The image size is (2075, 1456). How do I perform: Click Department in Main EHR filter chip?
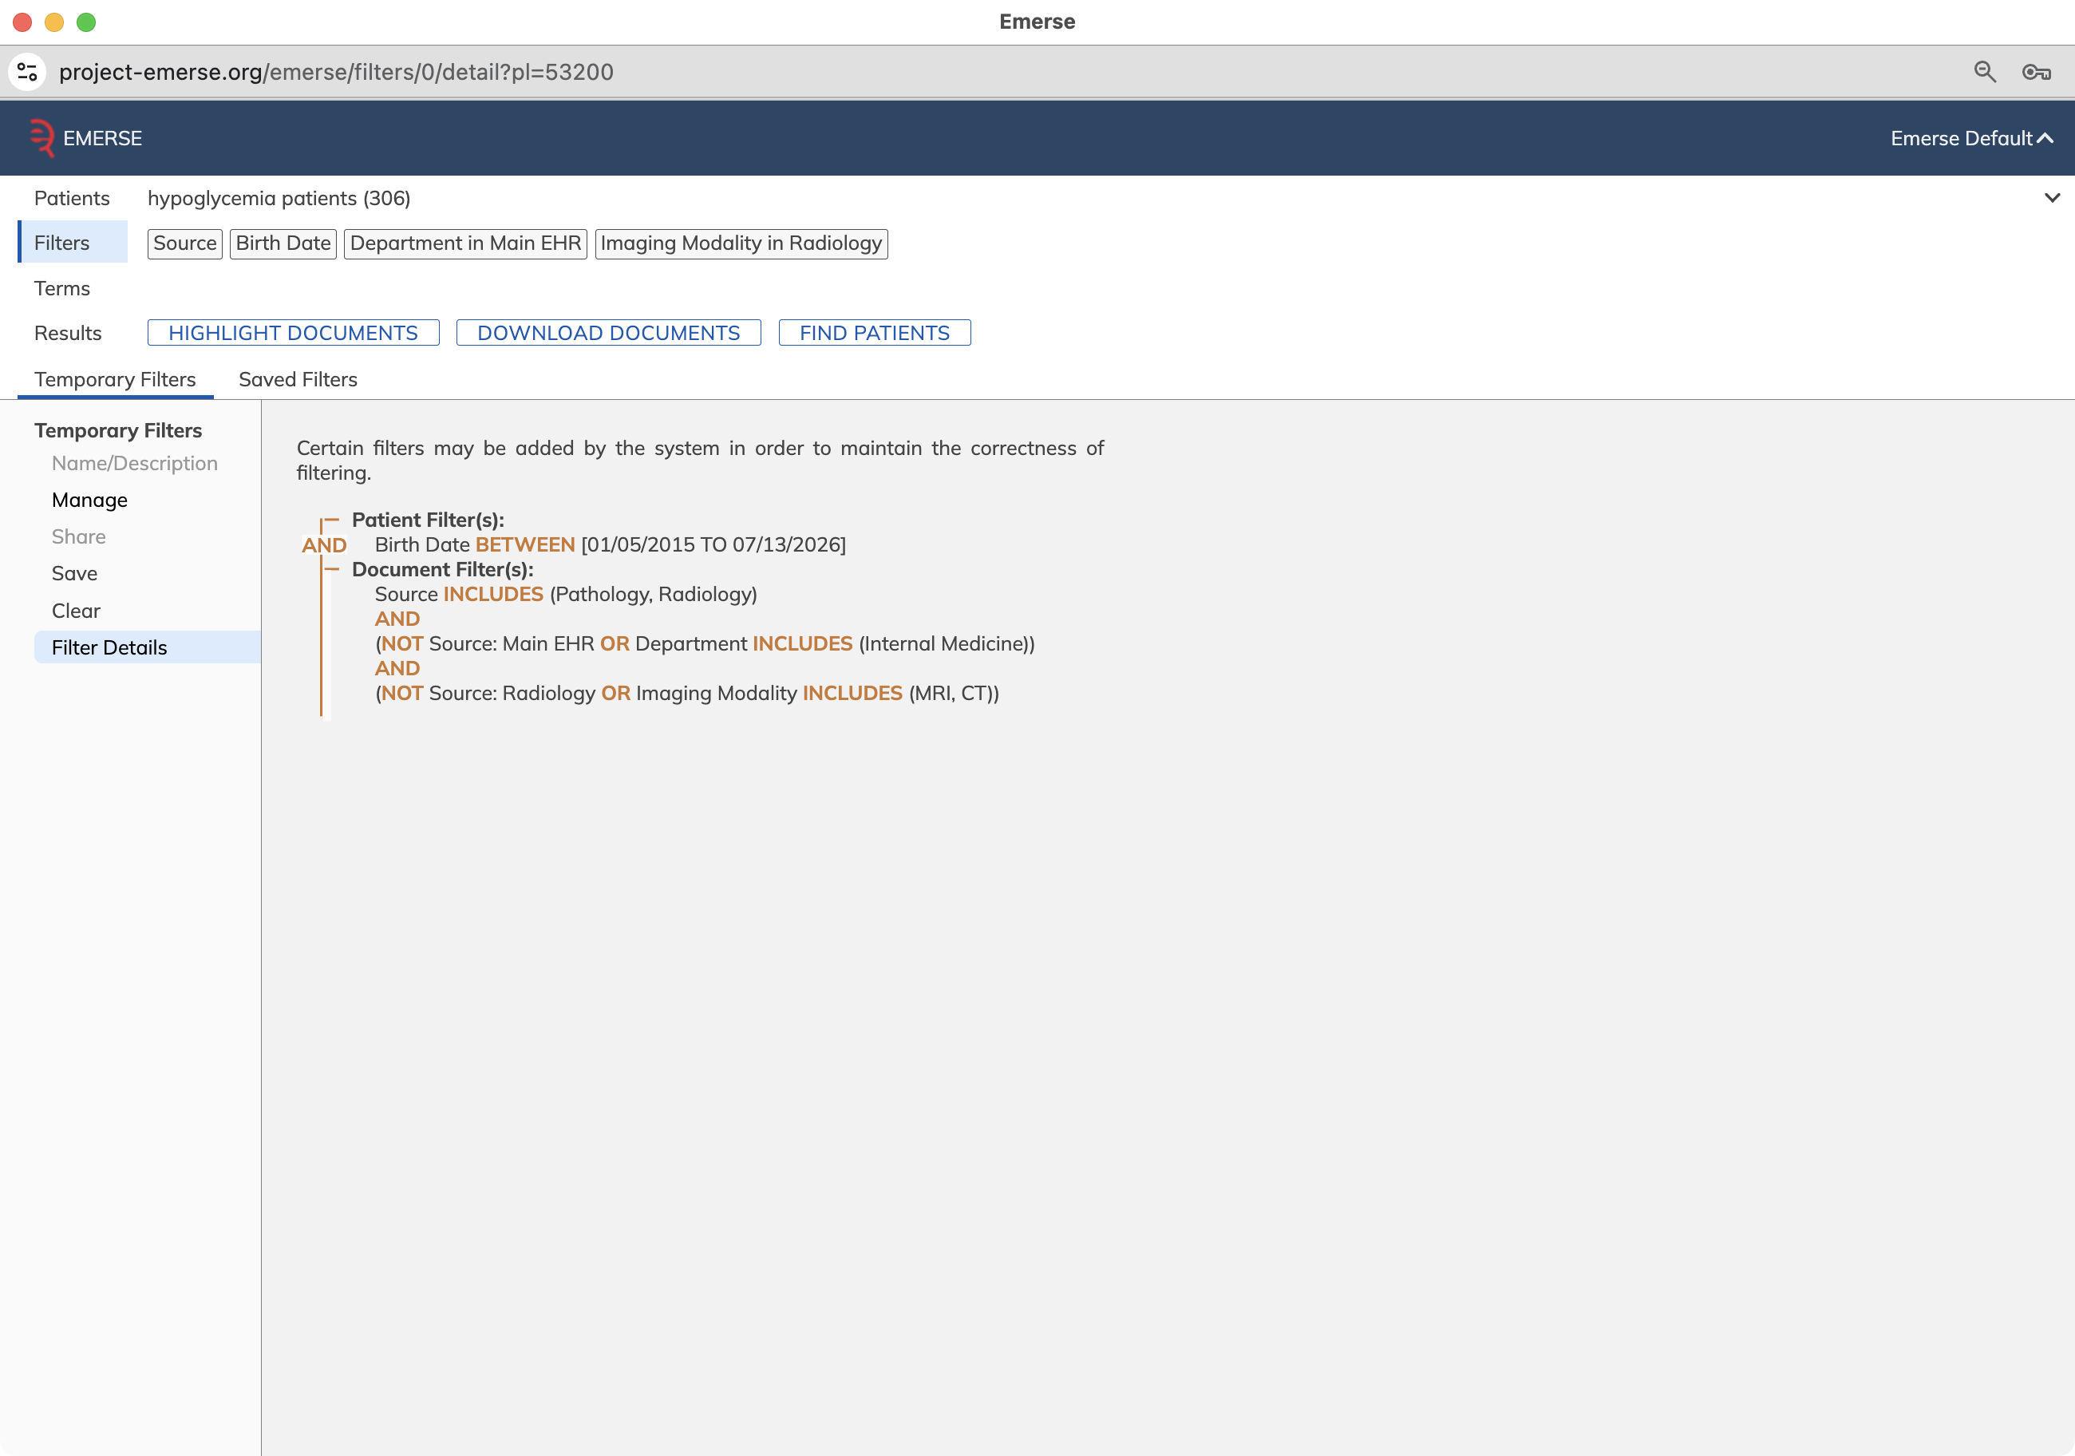465,243
